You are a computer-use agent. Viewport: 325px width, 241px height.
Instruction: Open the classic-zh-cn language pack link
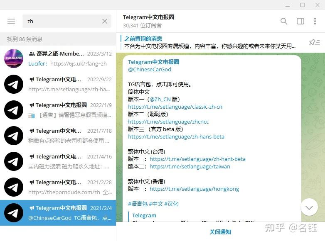click(175, 107)
